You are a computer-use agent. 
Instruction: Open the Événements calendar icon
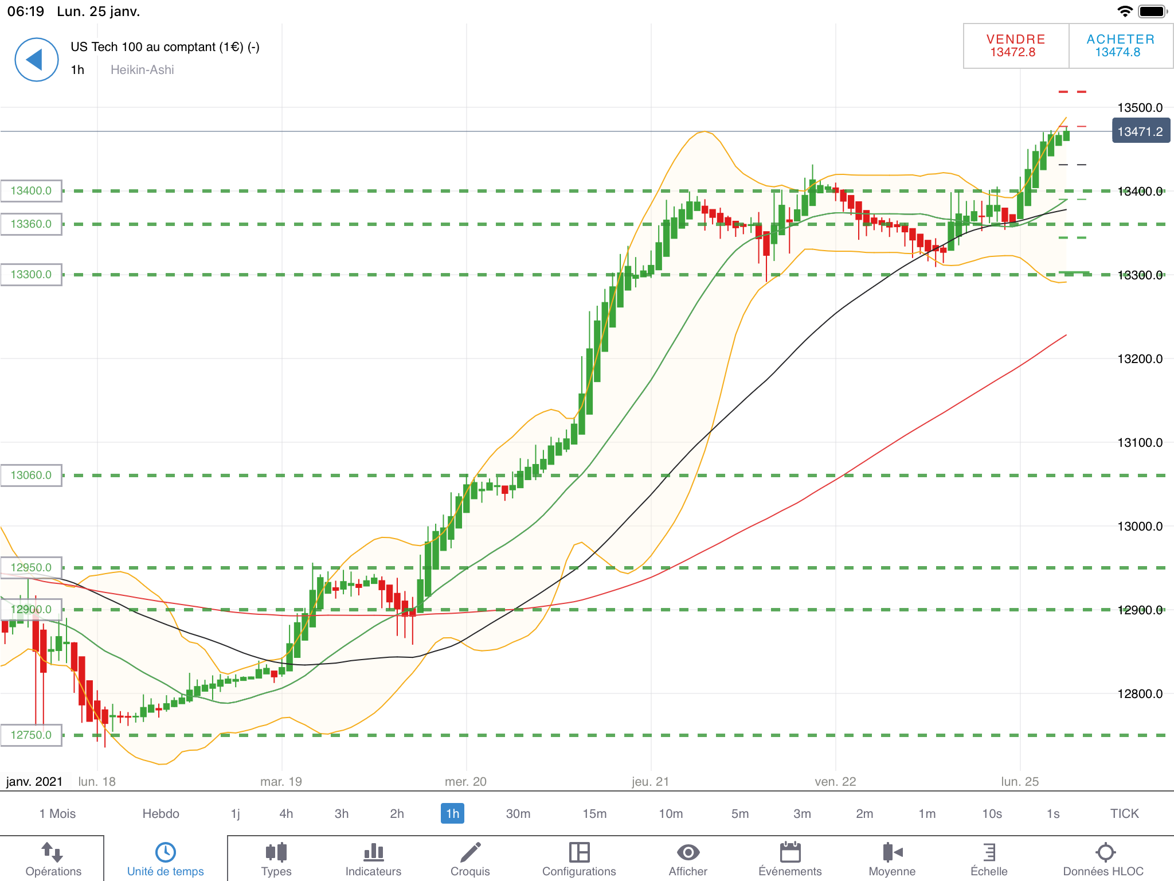tap(790, 852)
